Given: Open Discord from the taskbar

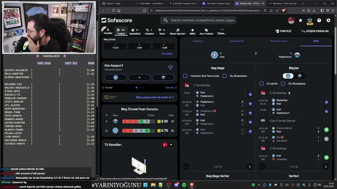Looking at the screenshot, I should tap(176, 185).
